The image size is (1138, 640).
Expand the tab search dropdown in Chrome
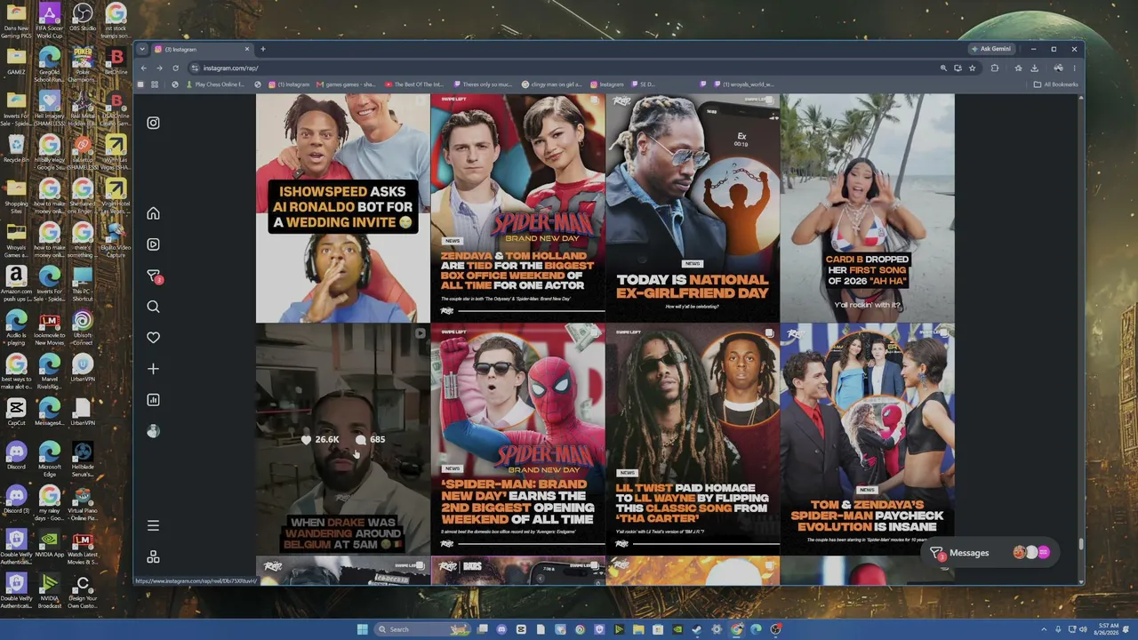[143, 49]
